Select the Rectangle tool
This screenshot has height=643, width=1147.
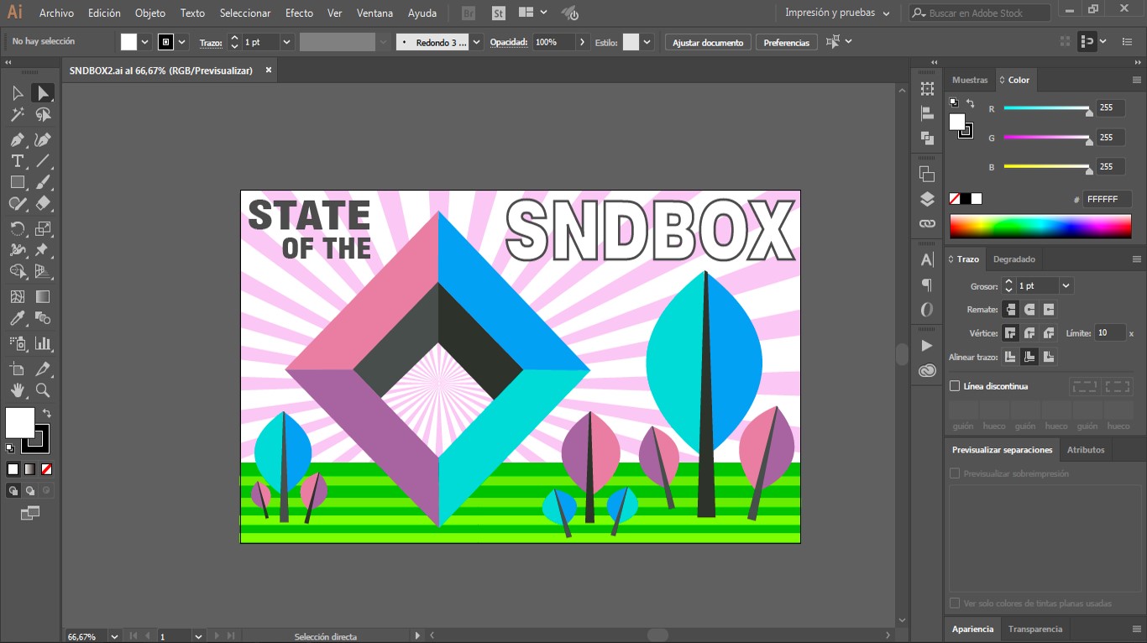pyautogui.click(x=17, y=182)
